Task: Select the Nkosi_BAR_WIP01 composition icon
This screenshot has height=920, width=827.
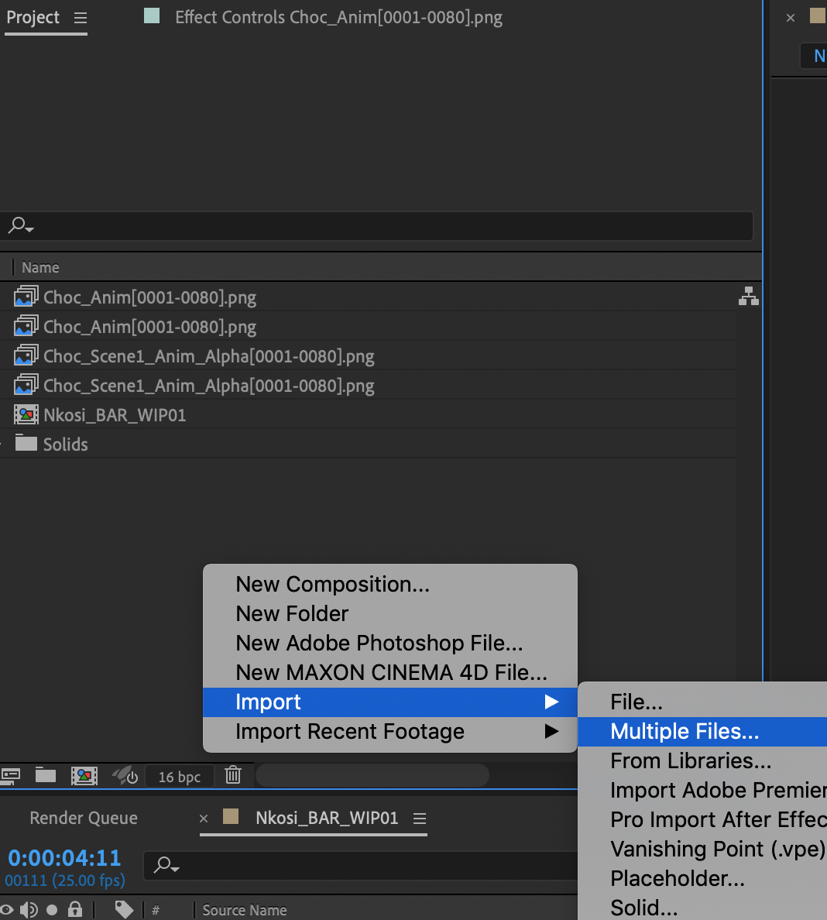Action: (x=26, y=415)
